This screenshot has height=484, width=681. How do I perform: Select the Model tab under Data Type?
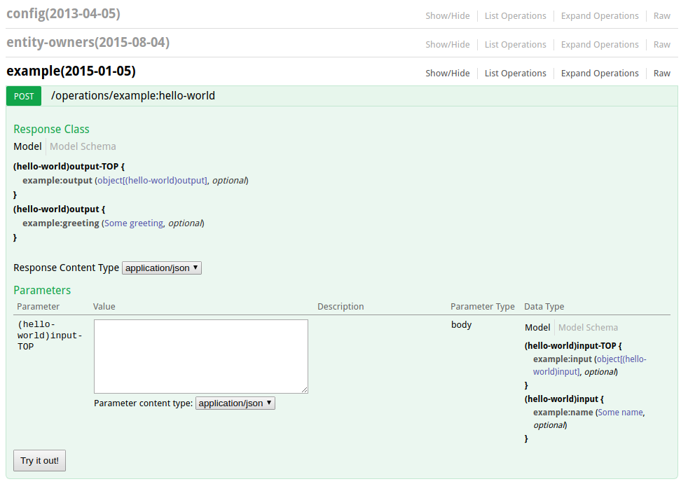pos(537,327)
